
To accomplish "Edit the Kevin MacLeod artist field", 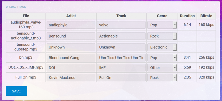I will (x=71, y=78).
